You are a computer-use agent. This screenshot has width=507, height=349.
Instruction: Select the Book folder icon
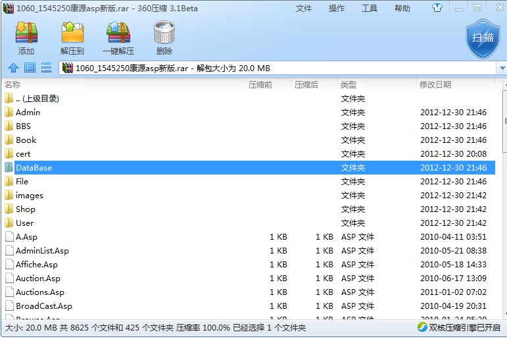(x=9, y=140)
